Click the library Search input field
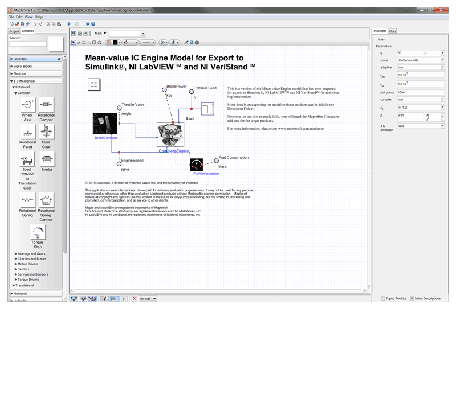This screenshot has height=394, width=456. 28,44
